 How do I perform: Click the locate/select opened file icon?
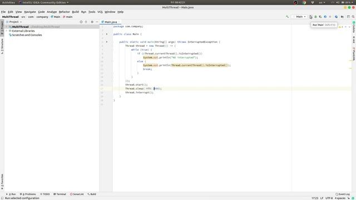[x=81, y=22]
